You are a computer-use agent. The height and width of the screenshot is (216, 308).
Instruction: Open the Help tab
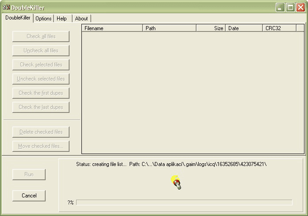tap(62, 19)
